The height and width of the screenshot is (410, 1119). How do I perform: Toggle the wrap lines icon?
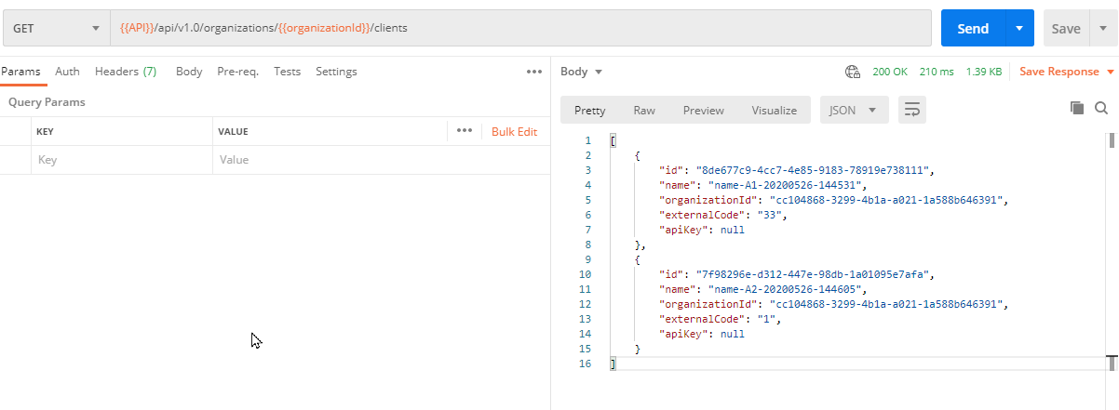point(912,111)
